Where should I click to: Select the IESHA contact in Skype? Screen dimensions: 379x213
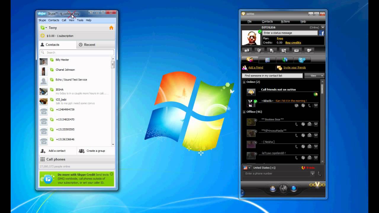(x=75, y=91)
